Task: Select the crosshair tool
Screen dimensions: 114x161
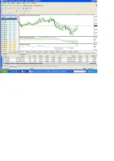Action: 6,11
